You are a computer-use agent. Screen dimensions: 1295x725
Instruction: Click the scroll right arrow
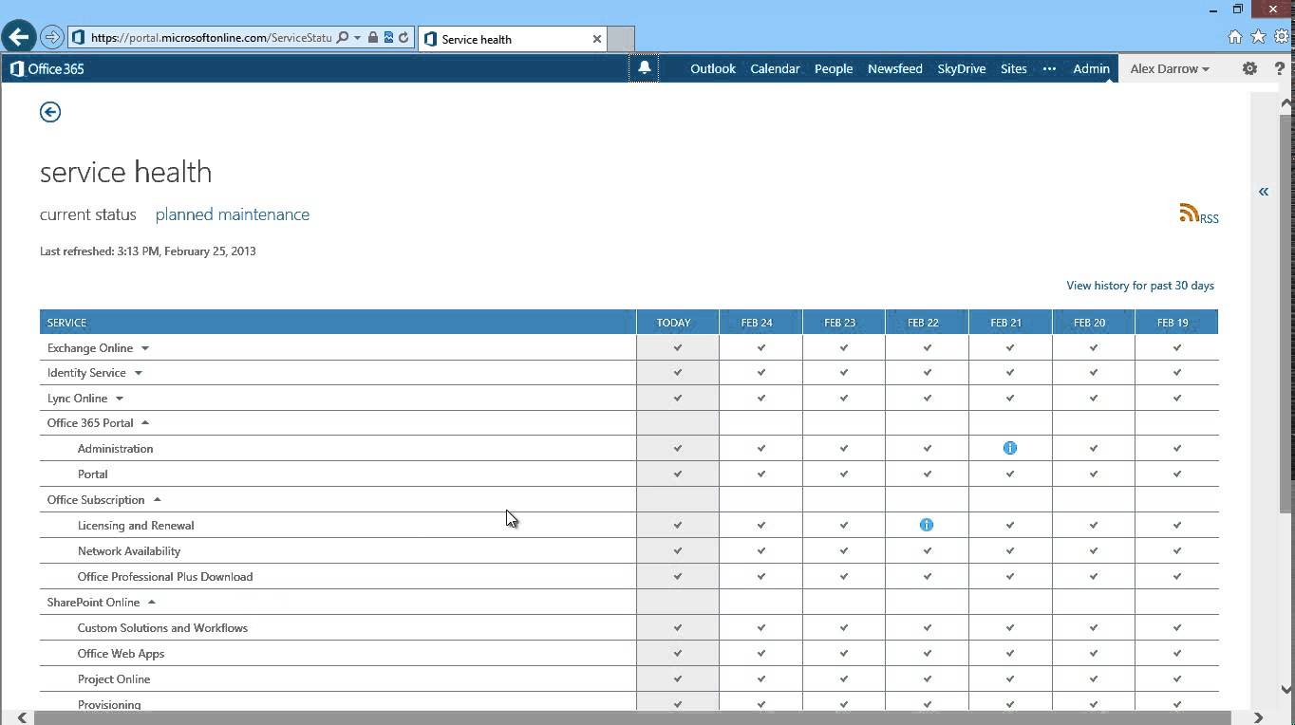(x=1258, y=717)
